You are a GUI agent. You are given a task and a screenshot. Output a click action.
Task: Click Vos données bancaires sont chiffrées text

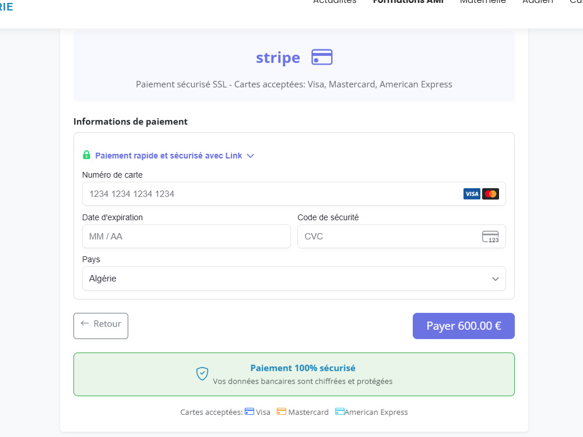tap(303, 381)
